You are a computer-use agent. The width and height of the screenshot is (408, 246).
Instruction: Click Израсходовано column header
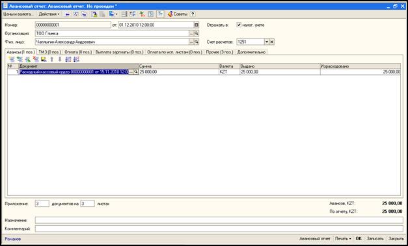[360, 66]
